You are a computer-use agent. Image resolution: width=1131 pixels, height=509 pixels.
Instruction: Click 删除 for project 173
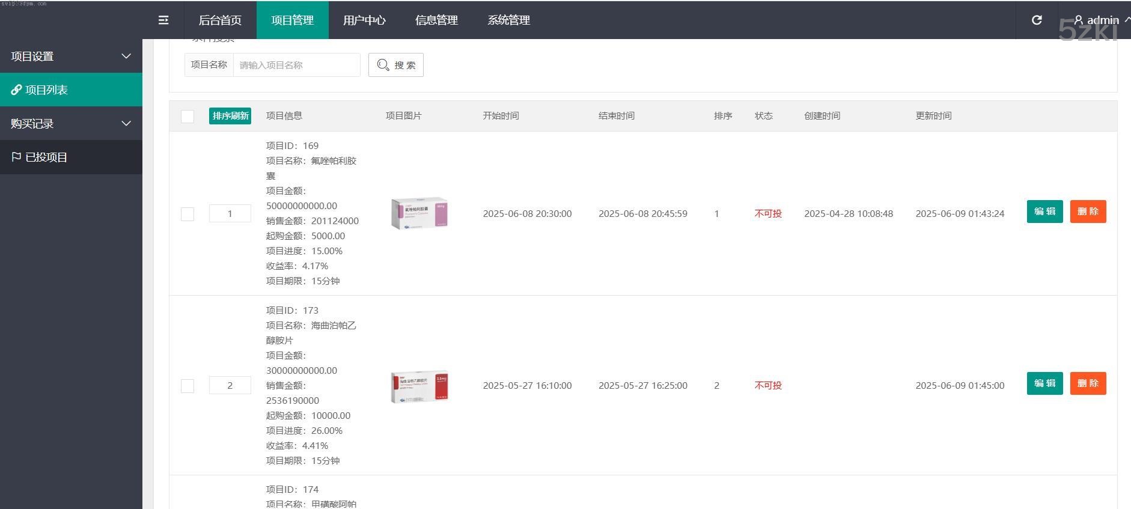point(1088,383)
